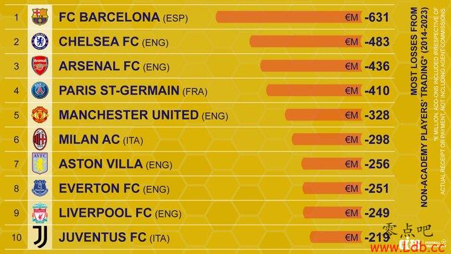Click the -328 value for Manchester United
Viewport: 451px width, 254px height.
point(377,115)
